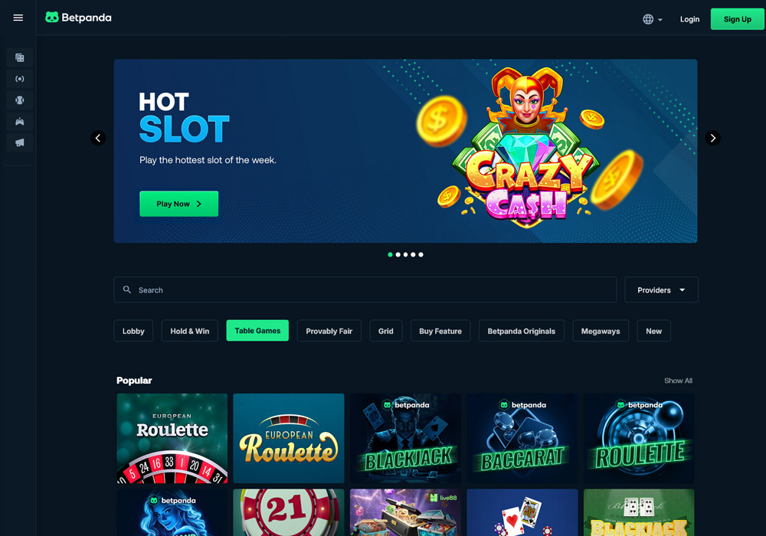Advance to the next banner slide
This screenshot has width=766, height=536.
712,138
